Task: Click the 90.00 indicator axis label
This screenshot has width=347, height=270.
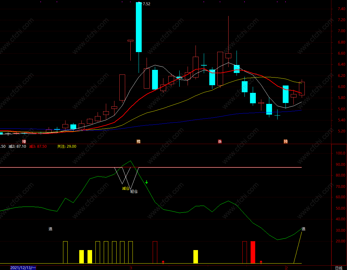Action: coord(341,165)
